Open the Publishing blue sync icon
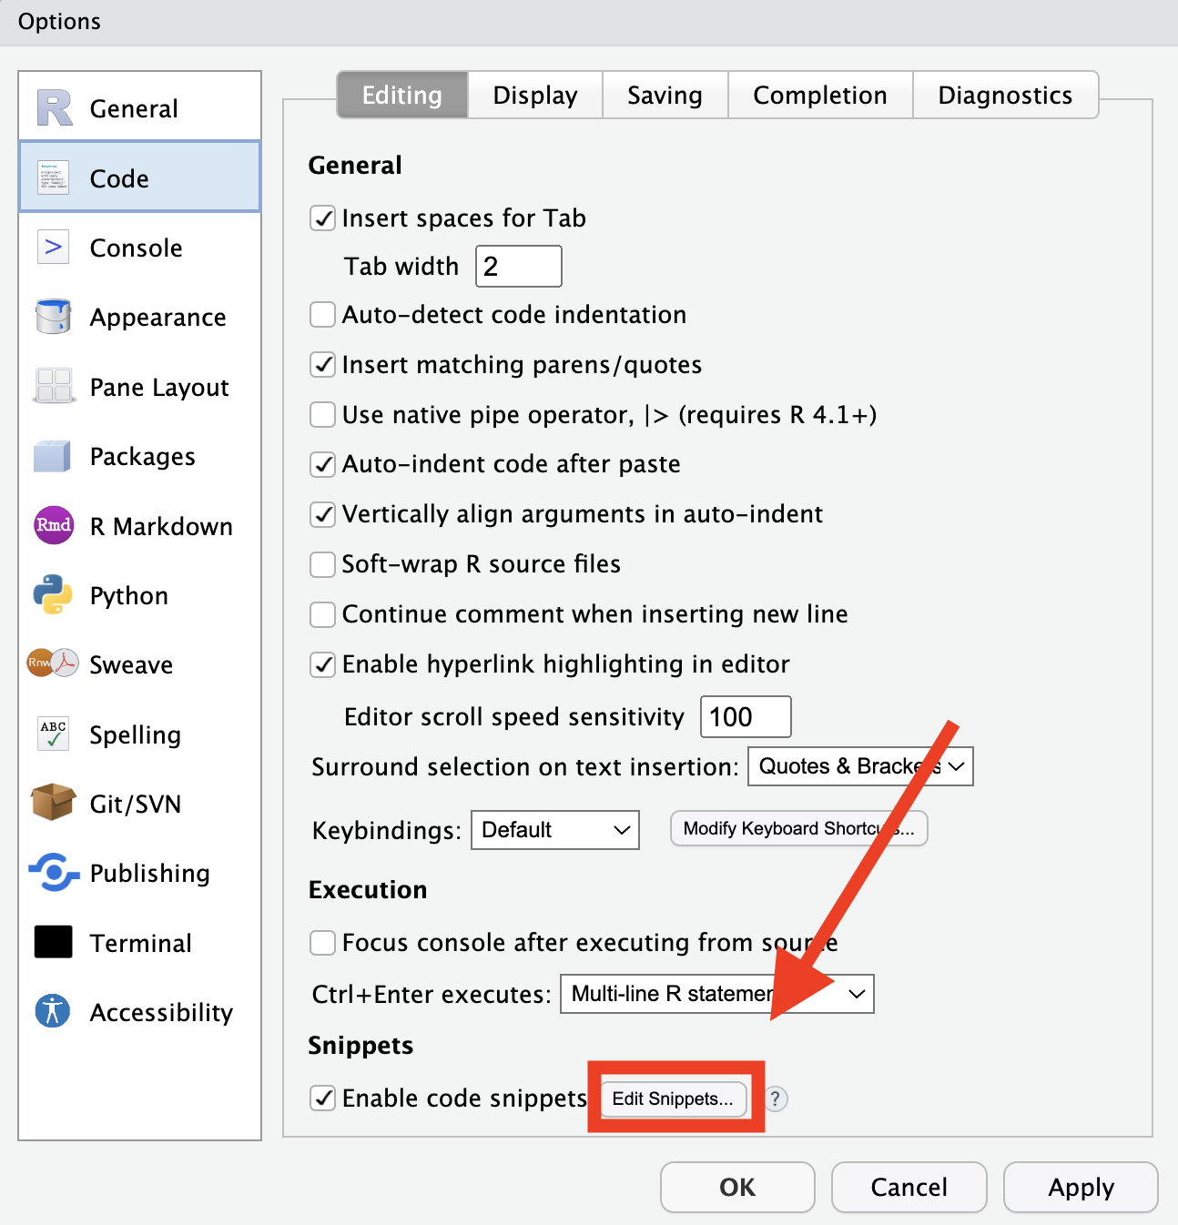The height and width of the screenshot is (1225, 1178). (54, 873)
